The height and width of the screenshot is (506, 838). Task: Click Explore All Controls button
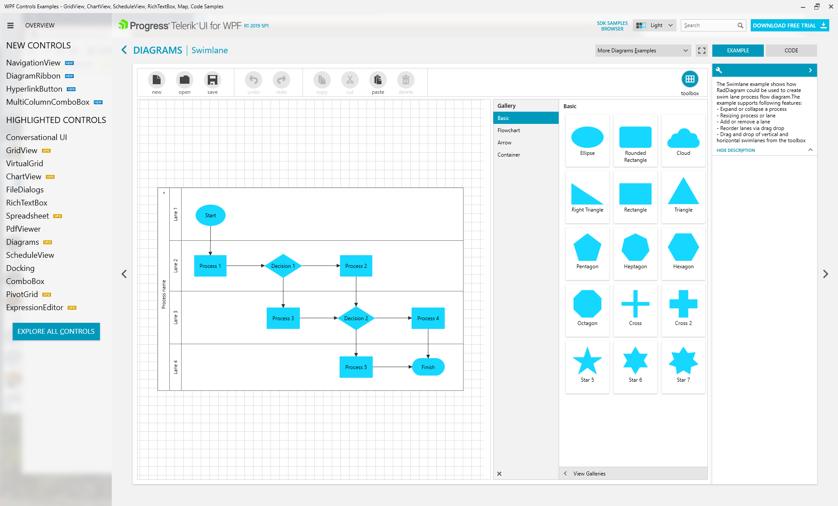[x=56, y=332]
